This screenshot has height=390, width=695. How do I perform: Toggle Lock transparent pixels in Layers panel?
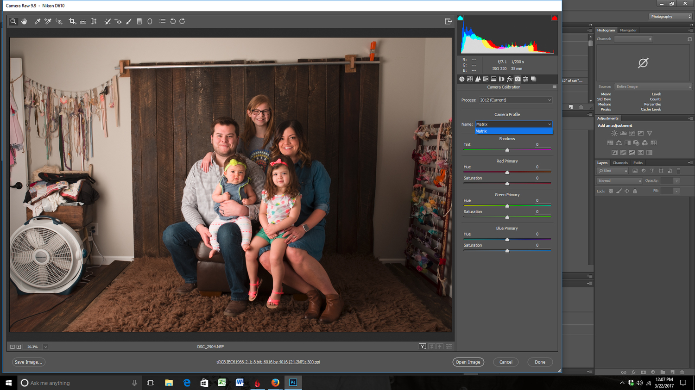(611, 191)
